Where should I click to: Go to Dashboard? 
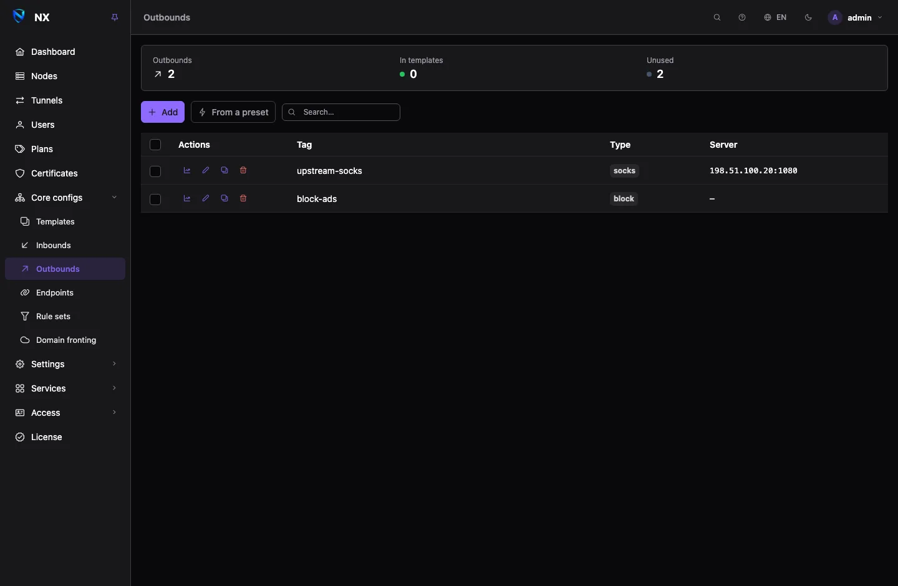(x=65, y=52)
